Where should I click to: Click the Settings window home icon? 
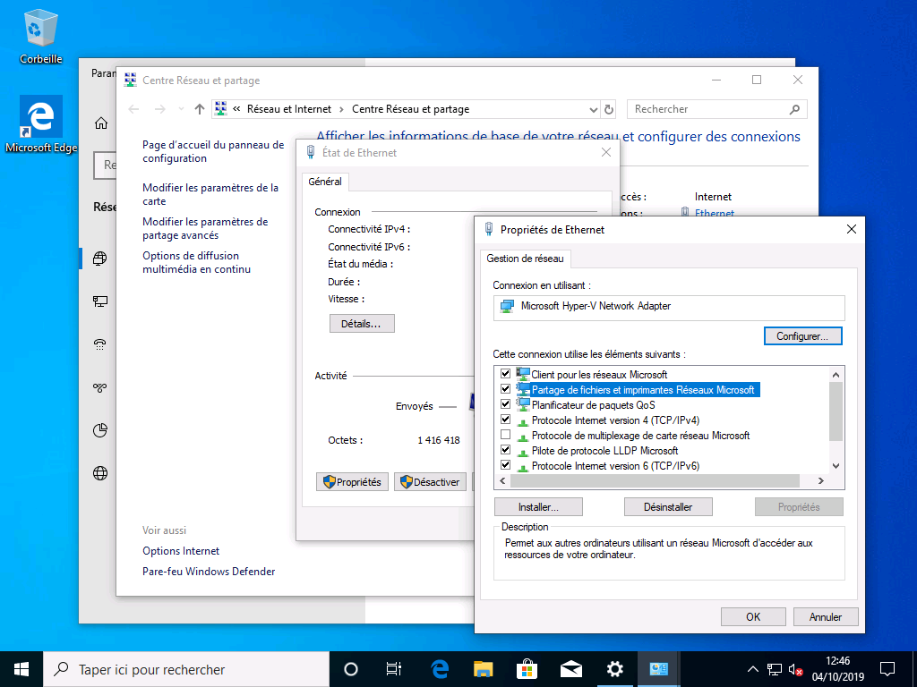[x=101, y=123]
